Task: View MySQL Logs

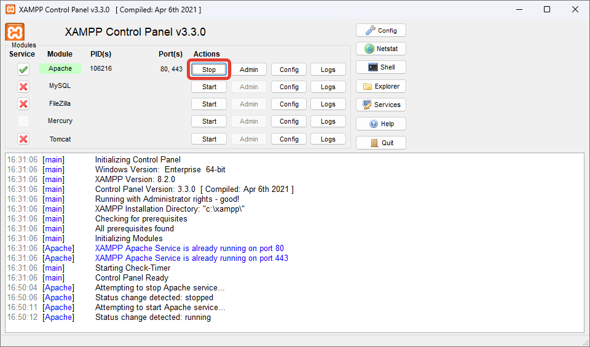Action: 328,87
